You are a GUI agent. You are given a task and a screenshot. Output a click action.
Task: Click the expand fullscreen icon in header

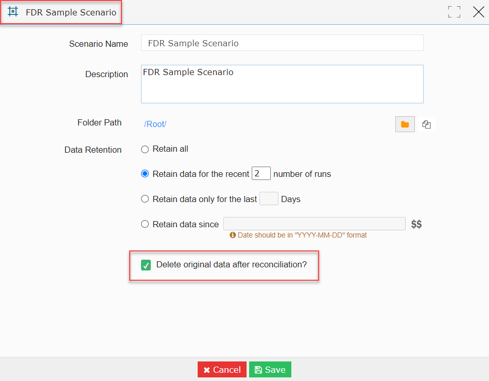coord(454,11)
